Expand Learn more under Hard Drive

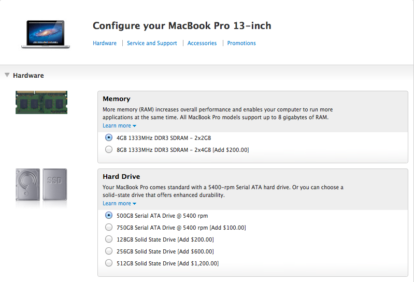click(x=119, y=203)
